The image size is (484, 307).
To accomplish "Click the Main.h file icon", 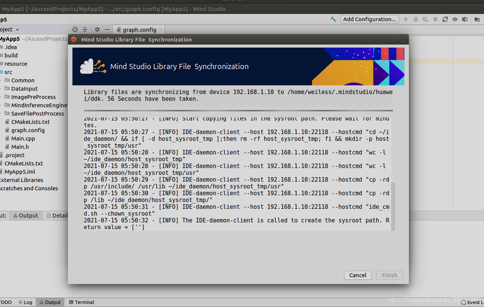I will pyautogui.click(x=8, y=147).
